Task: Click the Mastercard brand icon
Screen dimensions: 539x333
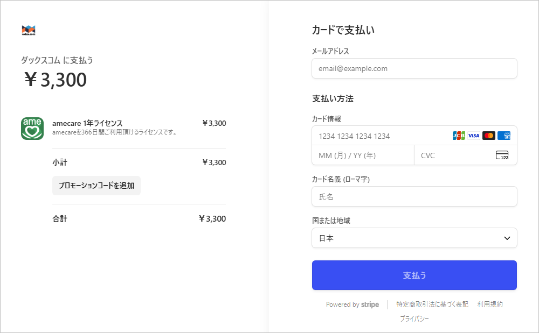Action: [489, 136]
